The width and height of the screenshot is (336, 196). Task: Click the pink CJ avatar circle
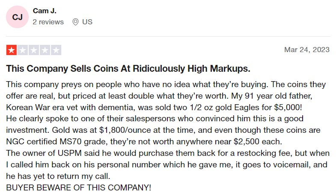point(18,17)
